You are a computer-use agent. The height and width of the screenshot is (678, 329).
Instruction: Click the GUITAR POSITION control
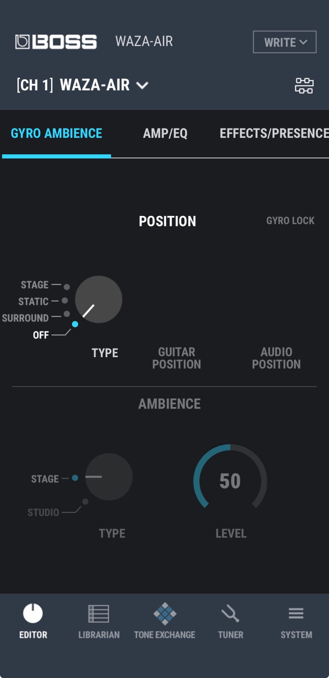[x=176, y=358]
